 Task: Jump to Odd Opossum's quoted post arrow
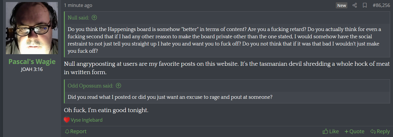click(119, 85)
